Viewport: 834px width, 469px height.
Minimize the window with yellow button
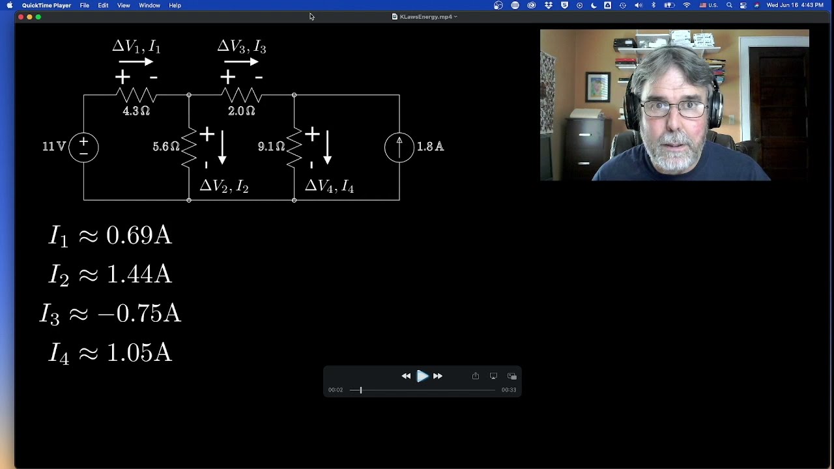click(29, 17)
